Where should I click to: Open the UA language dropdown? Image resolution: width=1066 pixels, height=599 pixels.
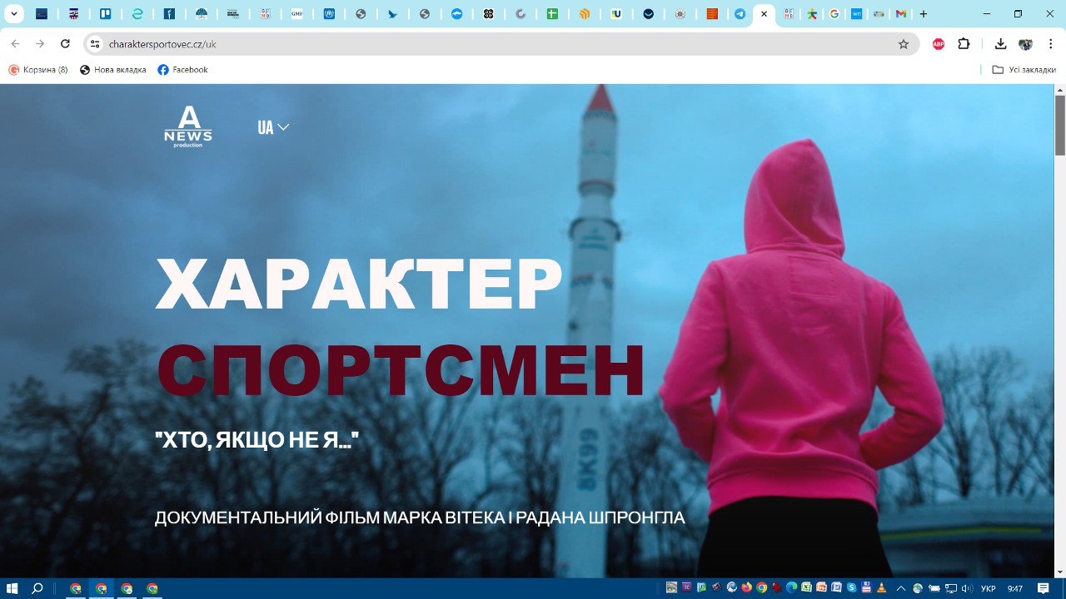[273, 127]
